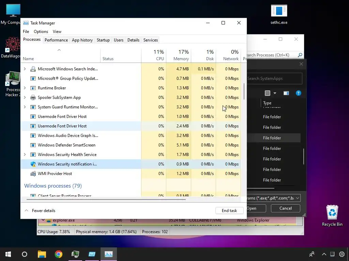Switch to the Startup tab

[x=103, y=40]
